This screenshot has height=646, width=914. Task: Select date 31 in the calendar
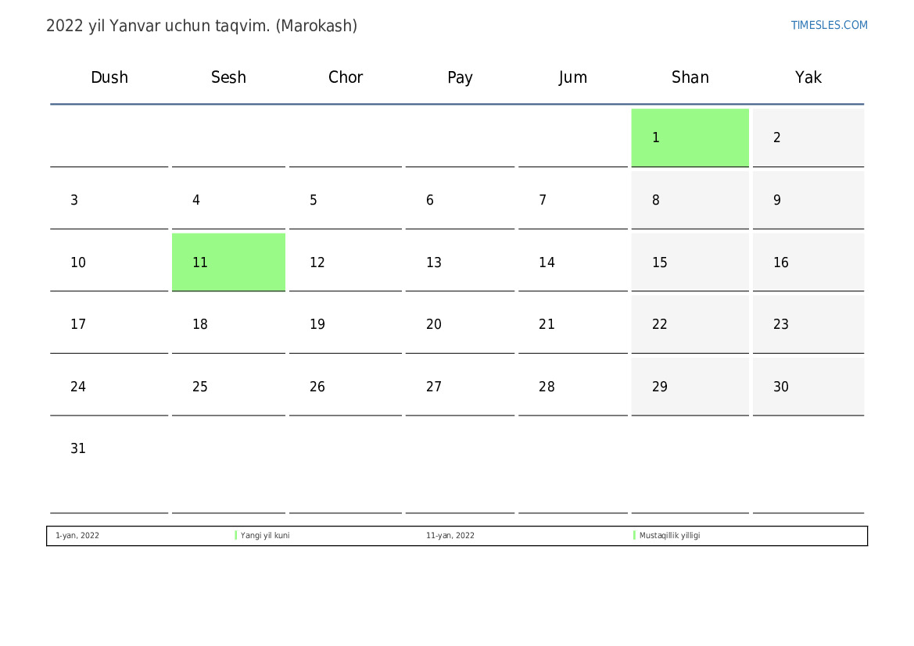click(x=109, y=466)
